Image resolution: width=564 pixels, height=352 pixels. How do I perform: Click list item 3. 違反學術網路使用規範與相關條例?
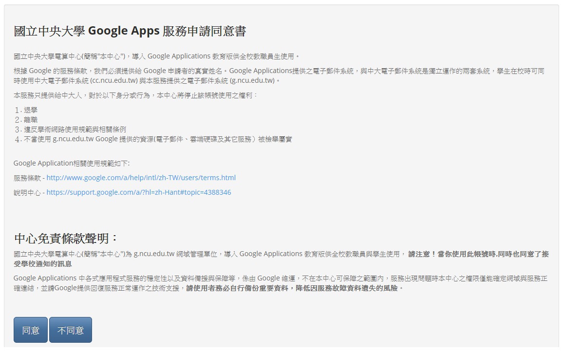tap(71, 130)
